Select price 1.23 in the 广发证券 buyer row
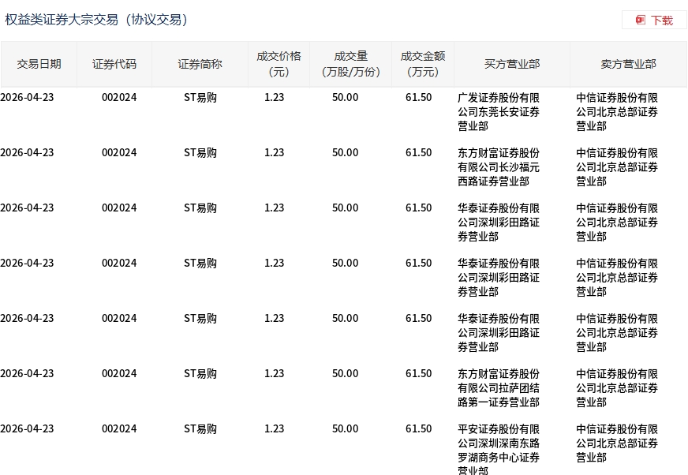This screenshot has width=688, height=475. [275, 98]
